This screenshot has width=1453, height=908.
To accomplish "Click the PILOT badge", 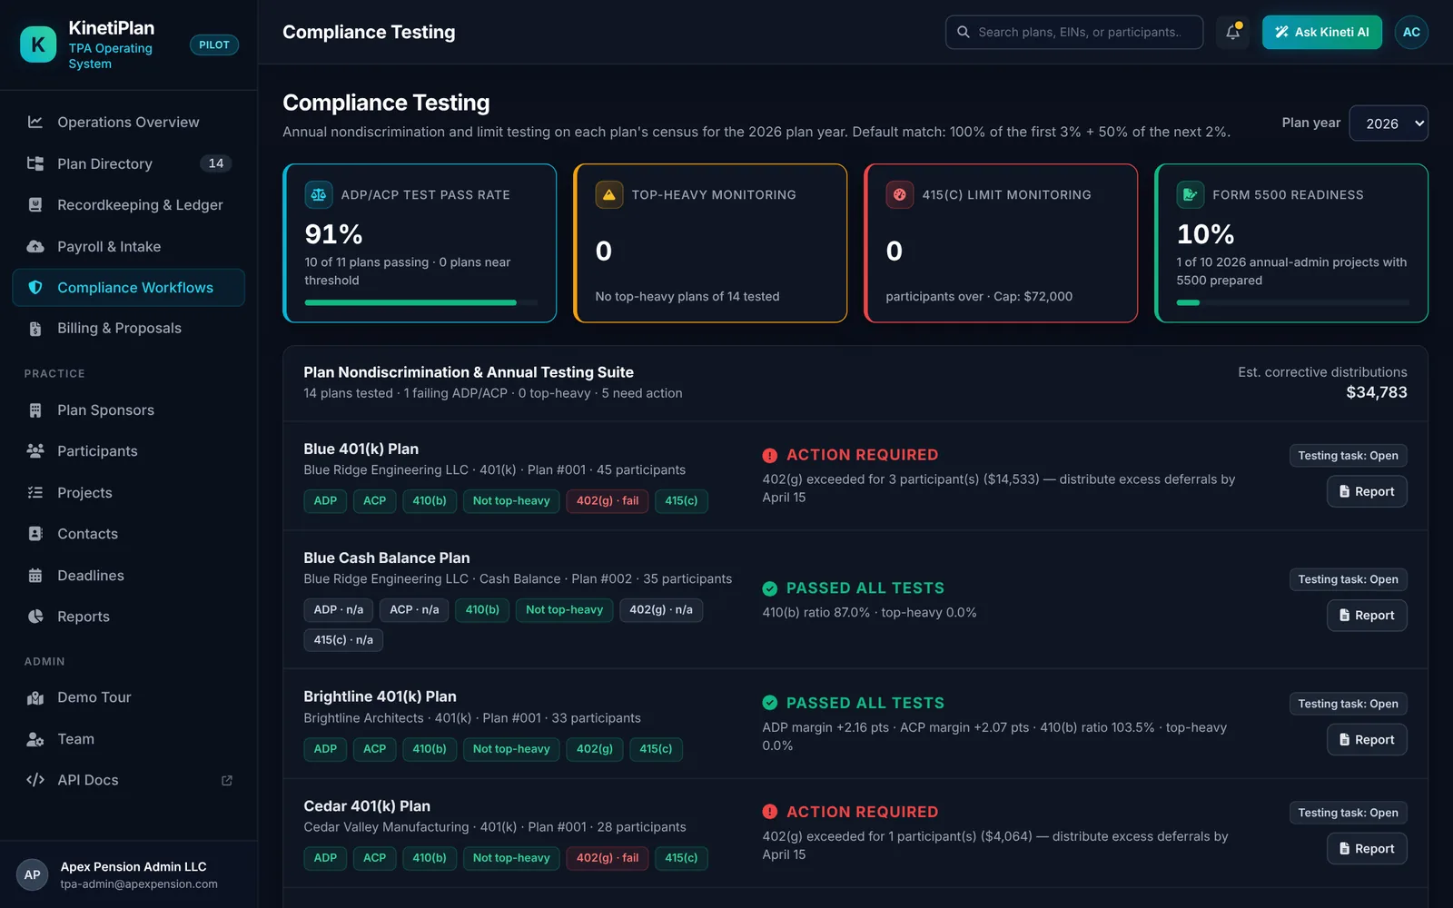I will pos(214,44).
